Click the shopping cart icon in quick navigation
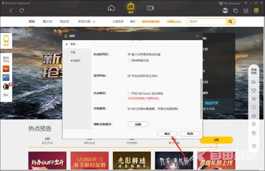The image size is (265, 171). 254,146
